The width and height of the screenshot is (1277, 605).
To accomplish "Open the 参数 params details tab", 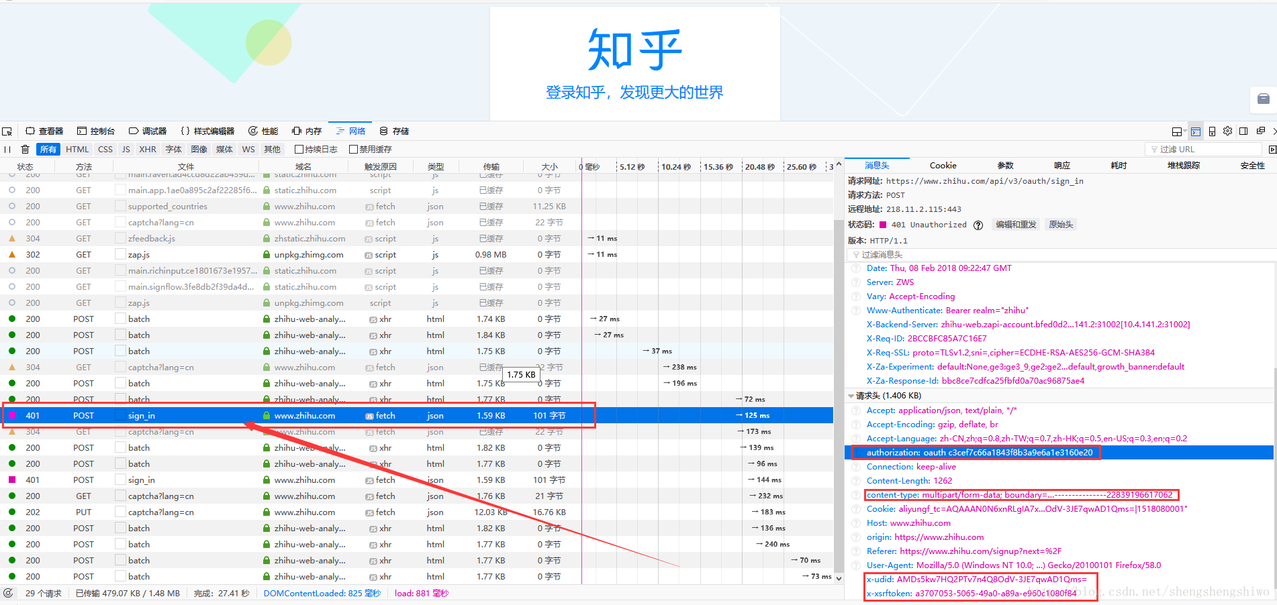I will pos(1005,166).
